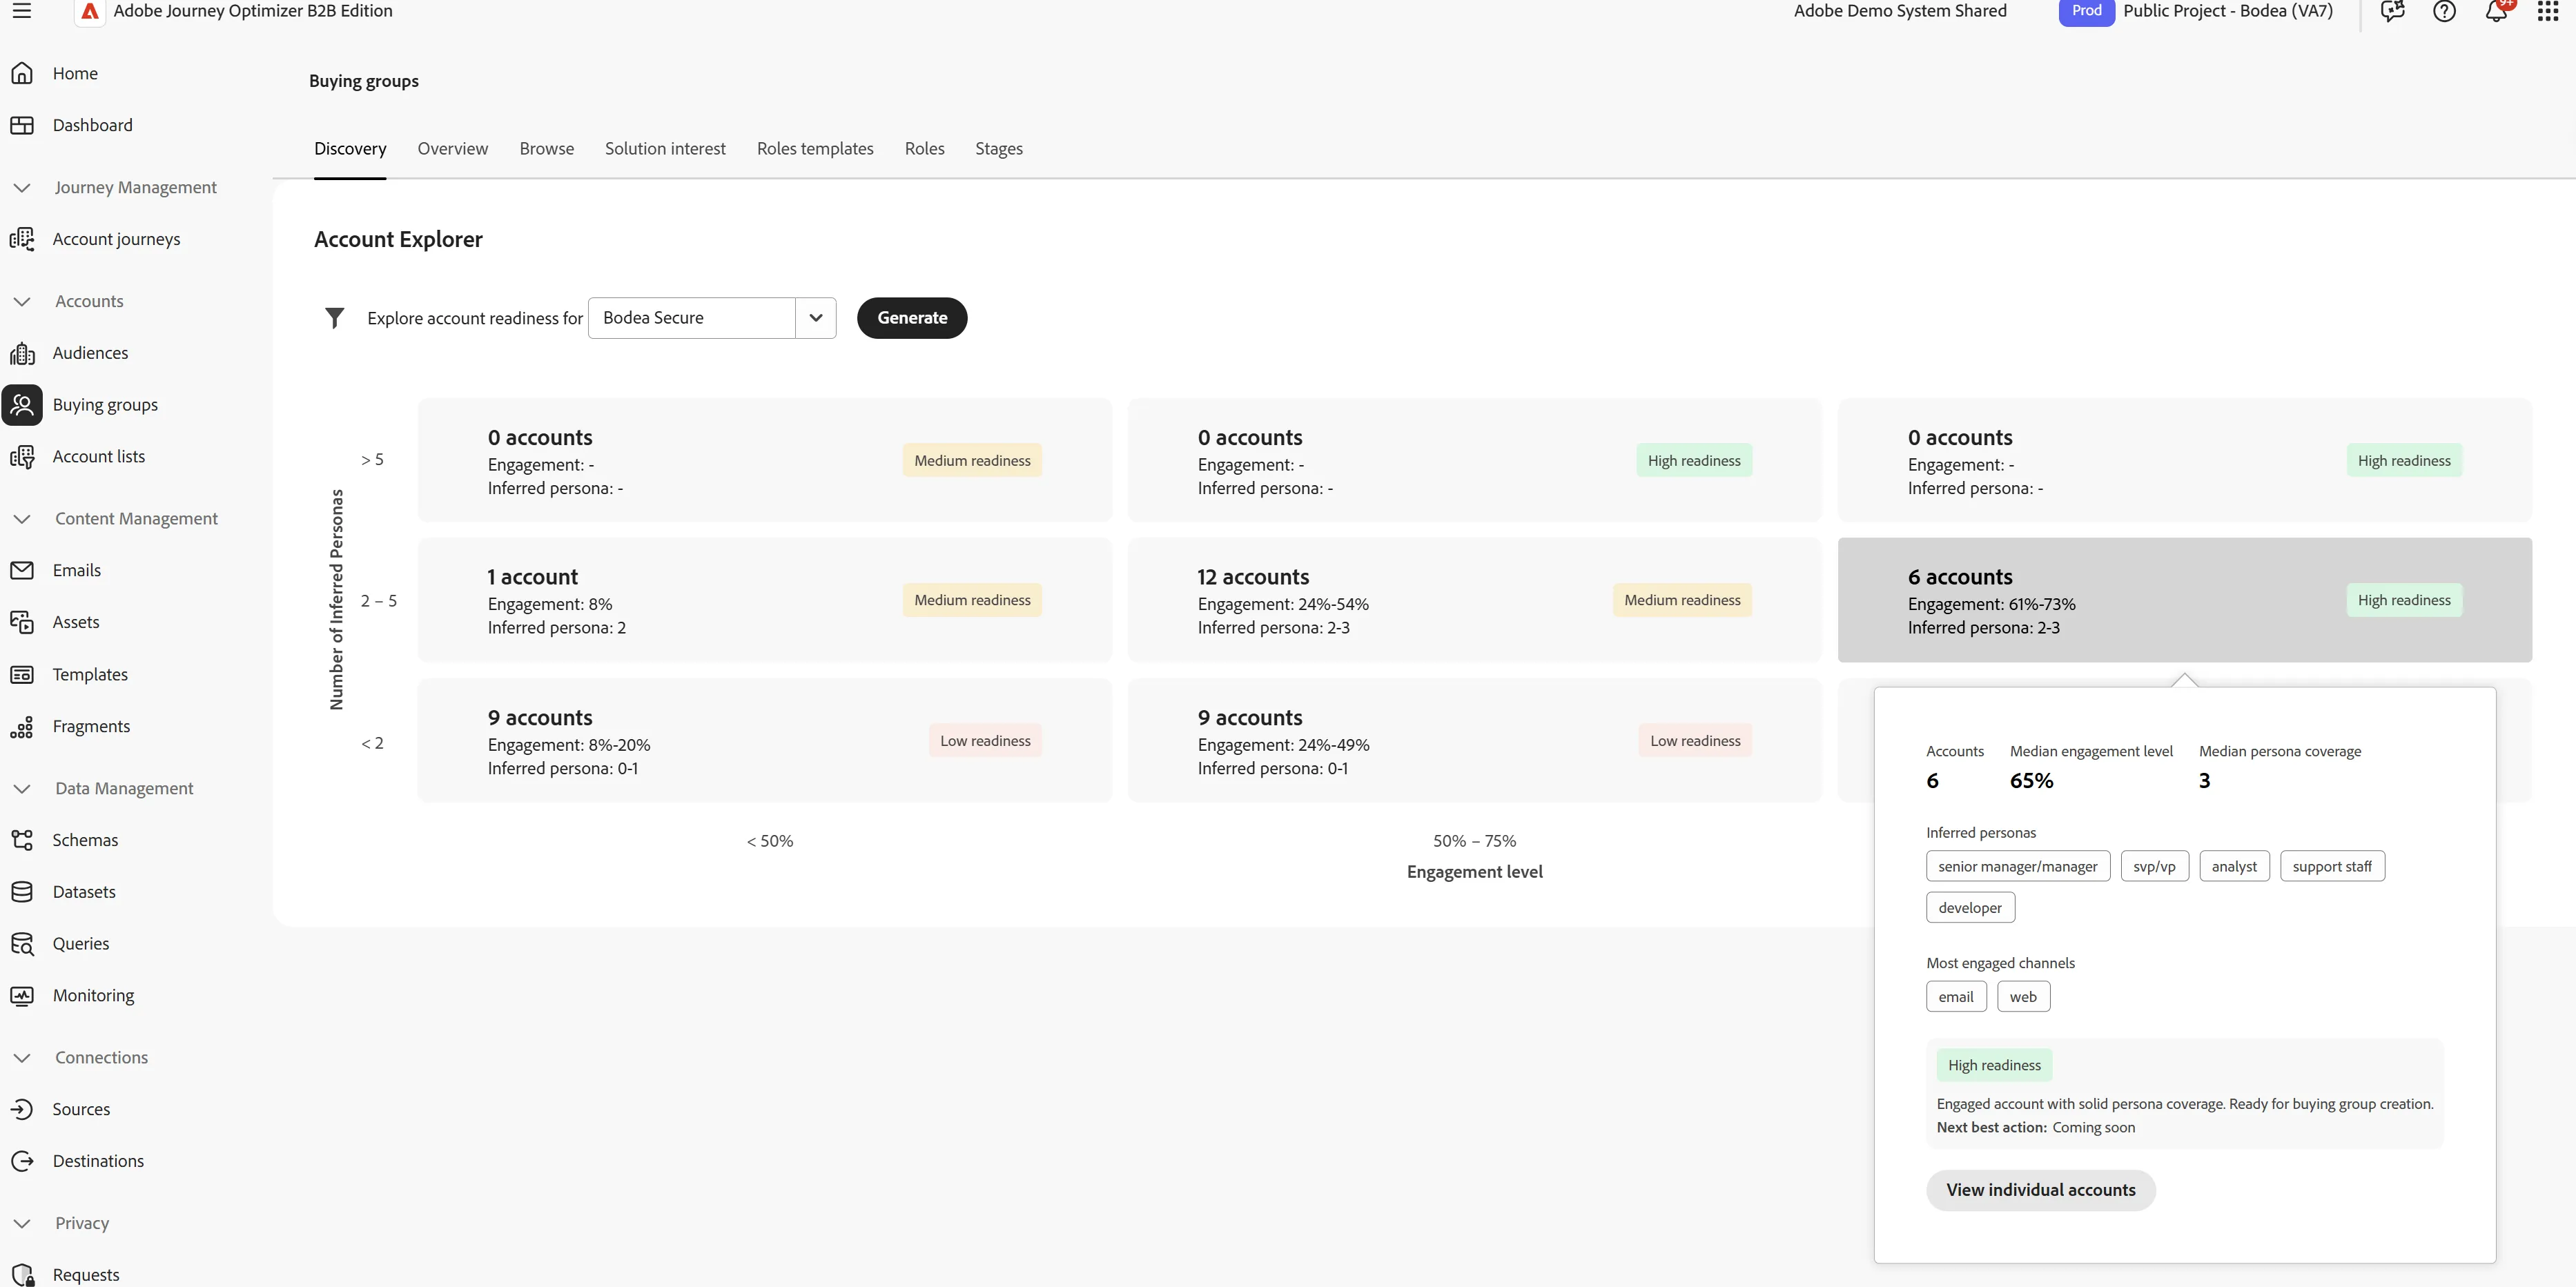Open the Emails envelope icon
This screenshot has height=1287, width=2576.
[22, 570]
